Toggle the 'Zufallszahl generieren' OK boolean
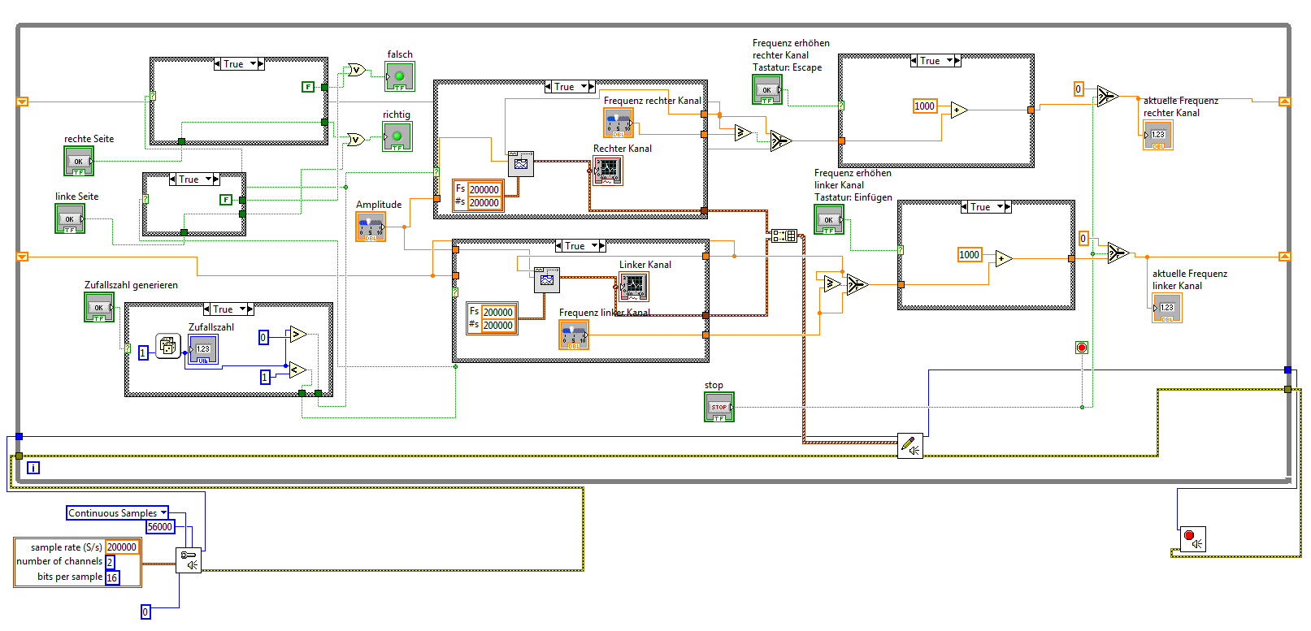The height and width of the screenshot is (631, 1311). click(x=99, y=307)
